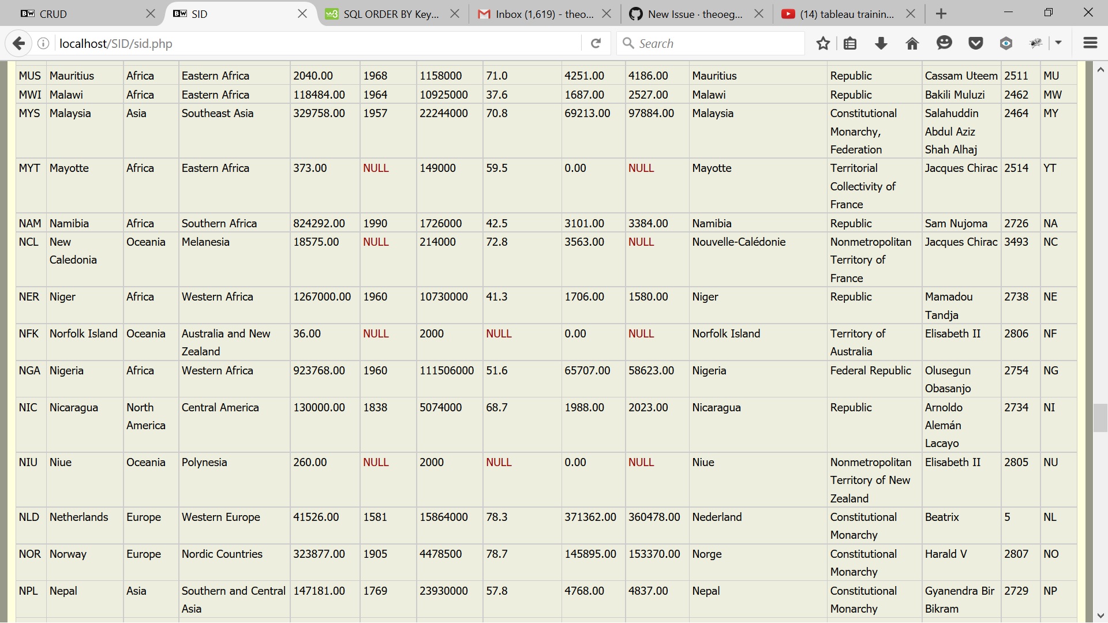Open the extension's dropdown arrow

pyautogui.click(x=1059, y=43)
